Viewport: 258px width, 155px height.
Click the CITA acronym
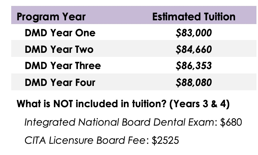[x=34, y=140]
